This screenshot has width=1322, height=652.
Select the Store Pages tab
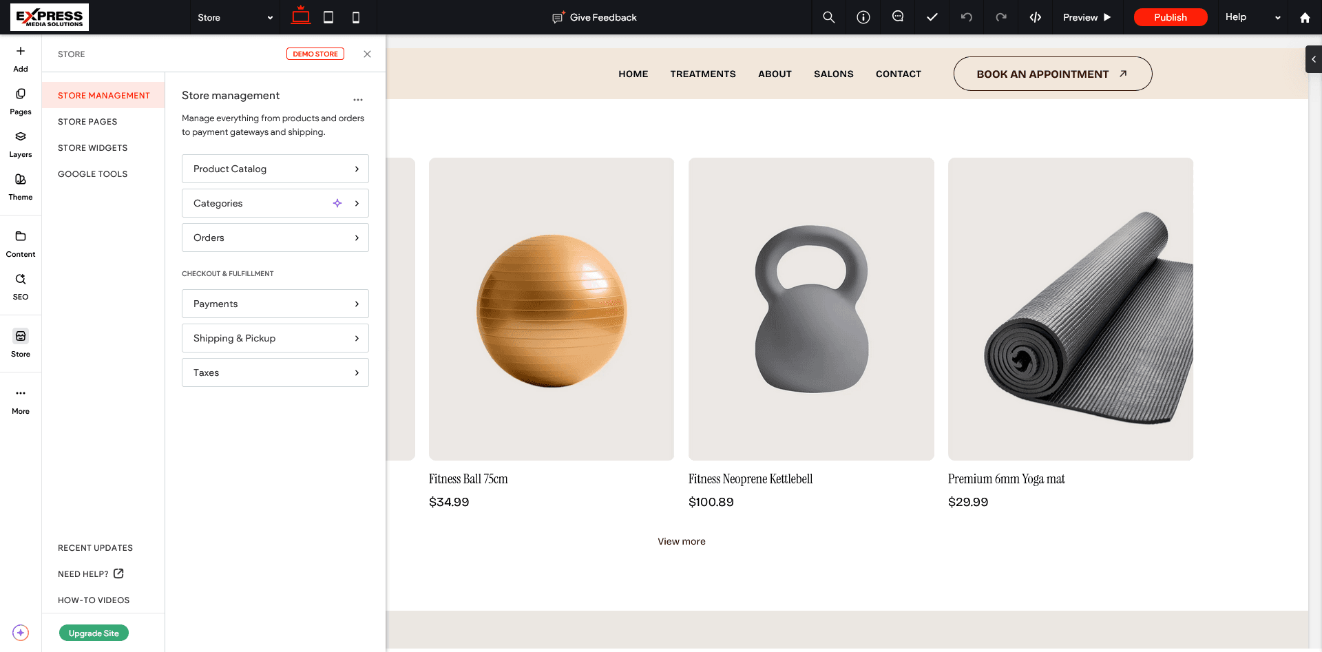point(87,122)
